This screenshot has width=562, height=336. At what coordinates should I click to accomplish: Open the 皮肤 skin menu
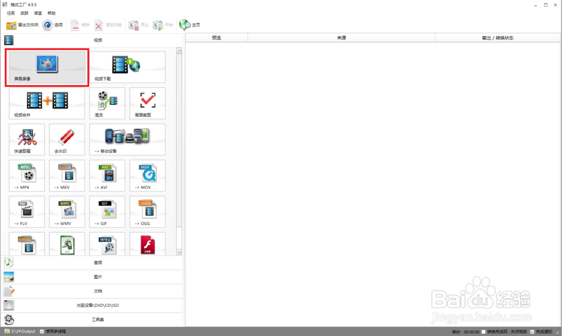pos(24,13)
